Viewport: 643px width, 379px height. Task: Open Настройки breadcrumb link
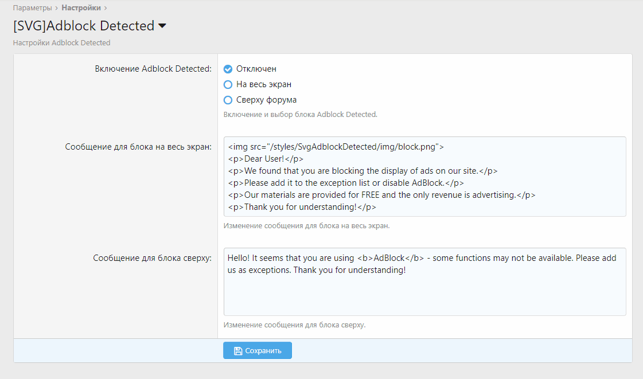[81, 8]
